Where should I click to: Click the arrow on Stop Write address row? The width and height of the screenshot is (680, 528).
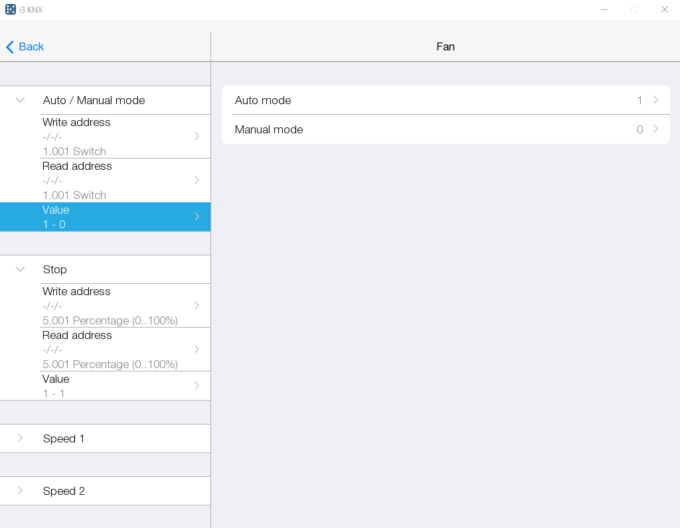(197, 305)
